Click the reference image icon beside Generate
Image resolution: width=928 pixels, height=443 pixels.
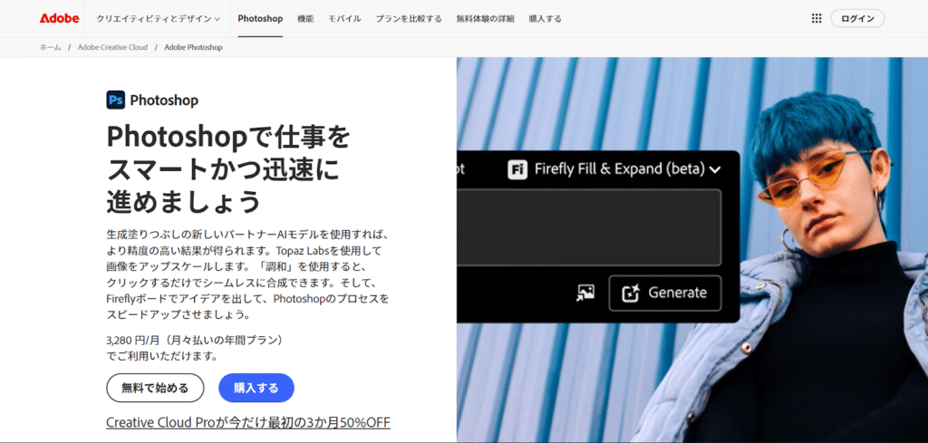tap(585, 293)
